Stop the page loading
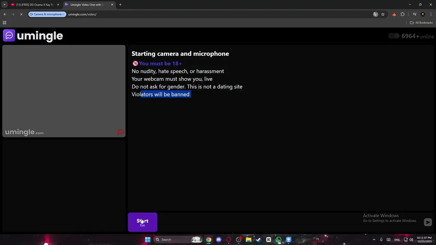The image size is (436, 245). [x=21, y=14]
